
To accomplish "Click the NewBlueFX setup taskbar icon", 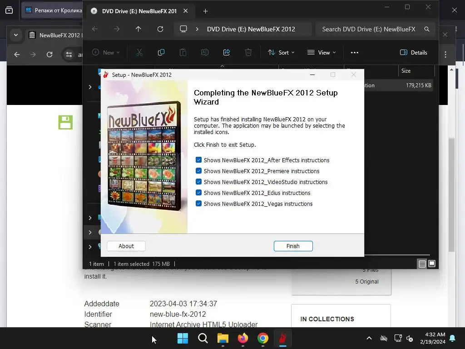I will [282, 338].
